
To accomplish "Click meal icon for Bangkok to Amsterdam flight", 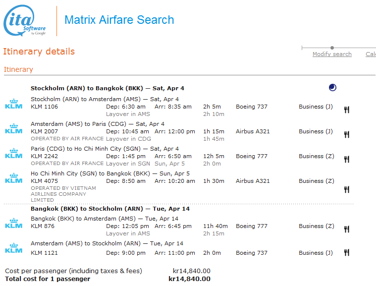I will point(347,229).
